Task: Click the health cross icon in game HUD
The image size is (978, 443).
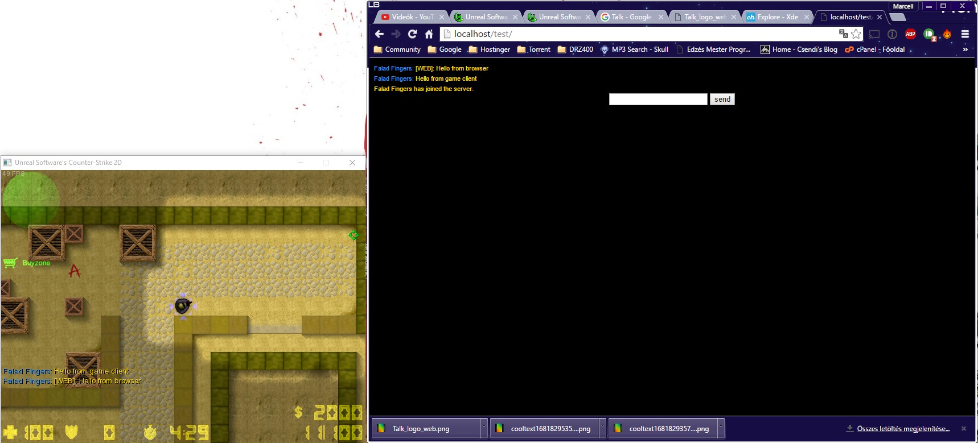Action: pyautogui.click(x=10, y=432)
